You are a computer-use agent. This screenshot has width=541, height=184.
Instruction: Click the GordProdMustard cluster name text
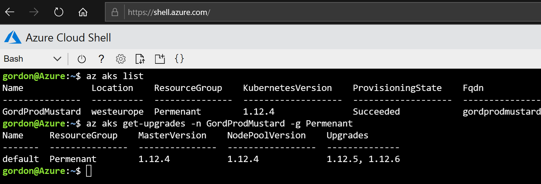click(x=41, y=112)
